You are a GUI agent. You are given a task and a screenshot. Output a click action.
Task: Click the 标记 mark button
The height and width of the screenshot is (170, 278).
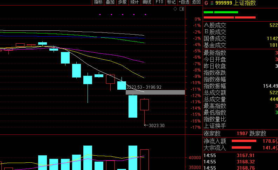click(x=171, y=2)
